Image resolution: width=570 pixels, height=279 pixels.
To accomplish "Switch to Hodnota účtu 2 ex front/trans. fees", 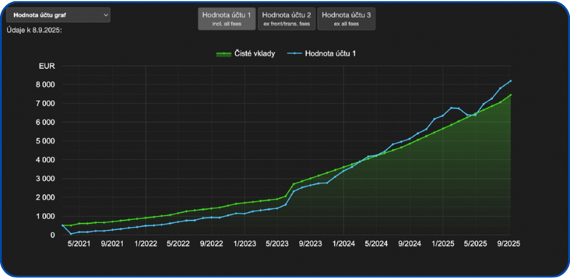I will pyautogui.click(x=287, y=19).
